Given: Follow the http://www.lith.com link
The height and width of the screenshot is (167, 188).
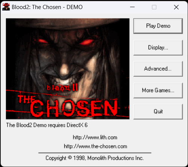Looking at the screenshot, I should coord(95,137).
